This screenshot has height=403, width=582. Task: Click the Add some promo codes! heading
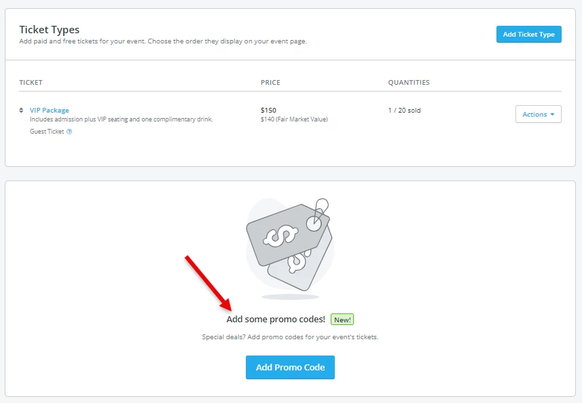(x=276, y=319)
